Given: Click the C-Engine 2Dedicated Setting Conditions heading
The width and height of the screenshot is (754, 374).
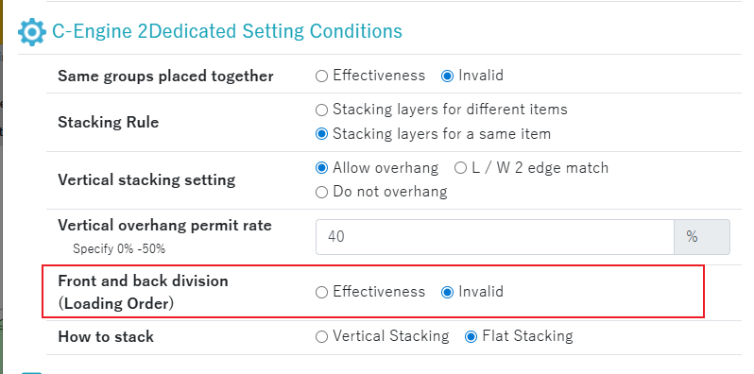Looking at the screenshot, I should (x=227, y=31).
